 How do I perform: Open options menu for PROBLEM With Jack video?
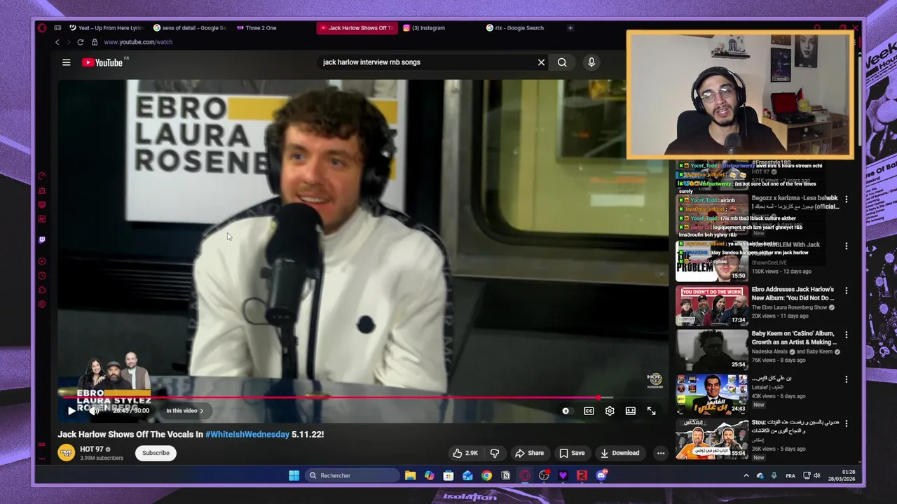point(846,246)
